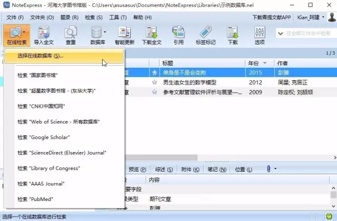Click the 数据库 database icon
This screenshot has height=221, width=337.
click(96, 33)
